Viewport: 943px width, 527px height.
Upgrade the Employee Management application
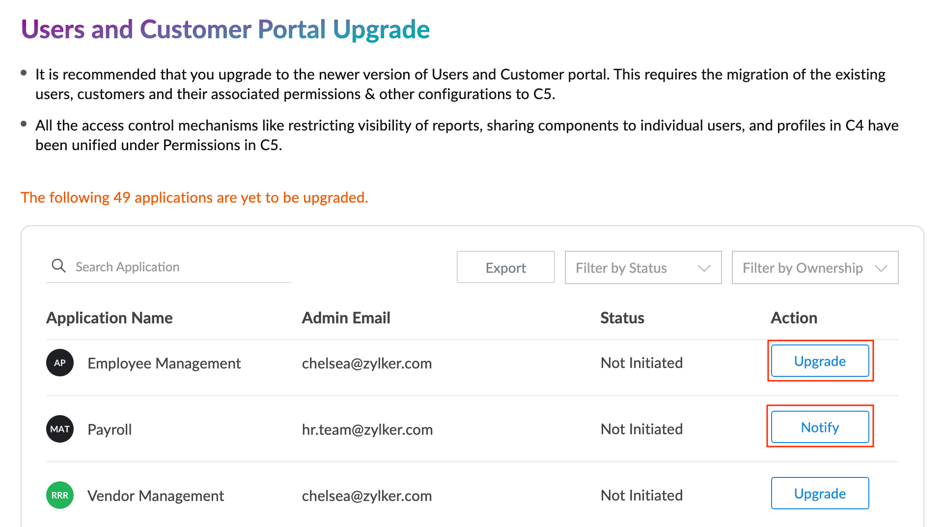point(820,361)
